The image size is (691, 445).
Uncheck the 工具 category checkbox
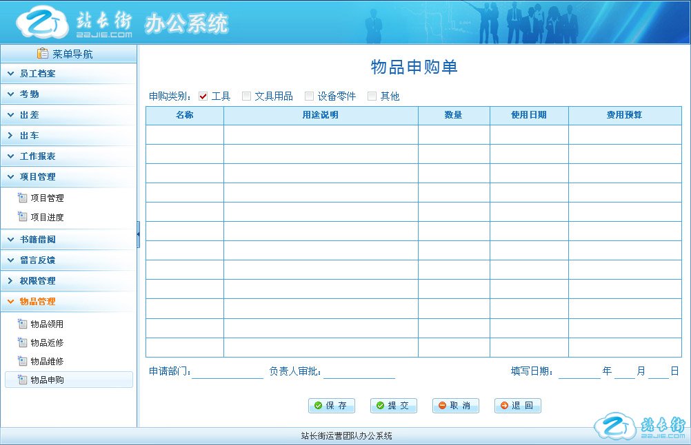pos(203,96)
